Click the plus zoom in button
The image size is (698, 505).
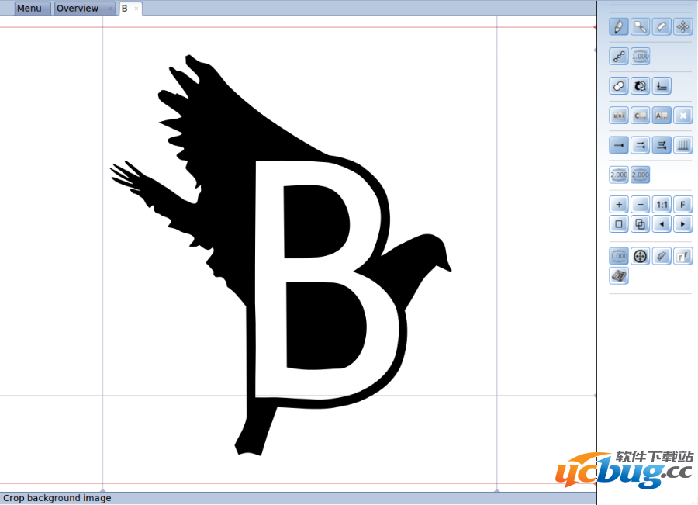619,205
